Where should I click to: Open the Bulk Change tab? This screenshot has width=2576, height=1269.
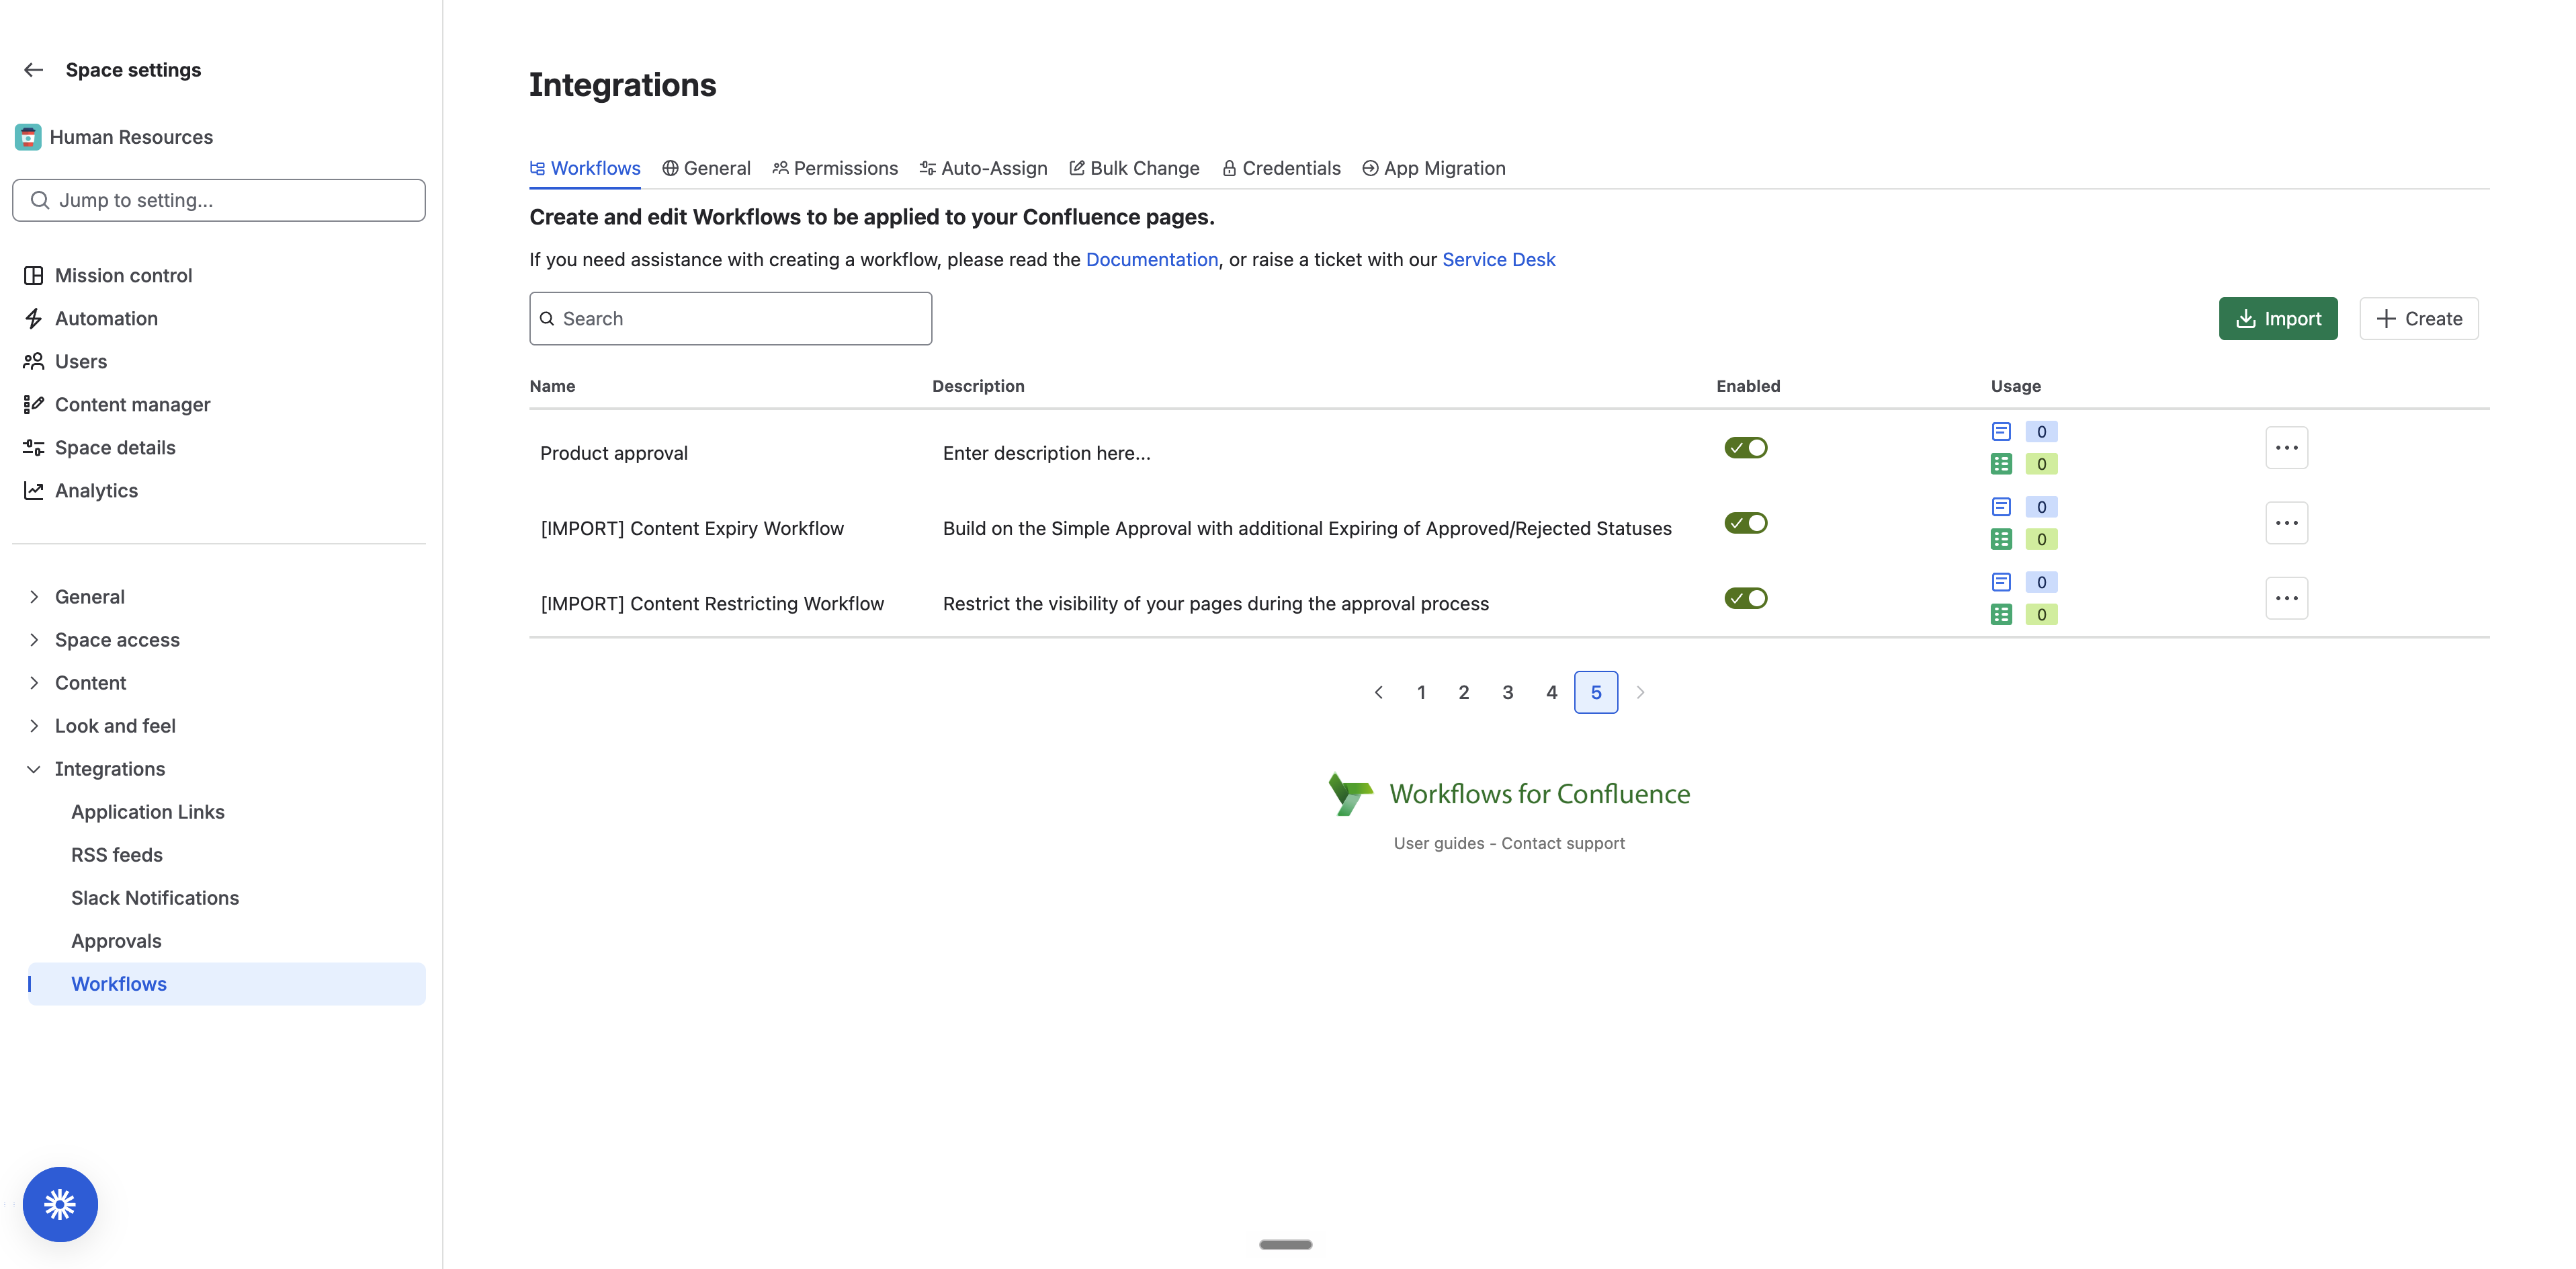[1134, 168]
